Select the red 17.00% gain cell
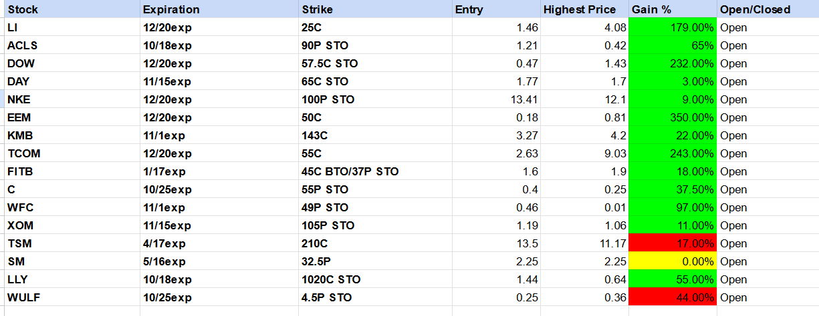 [x=673, y=243]
